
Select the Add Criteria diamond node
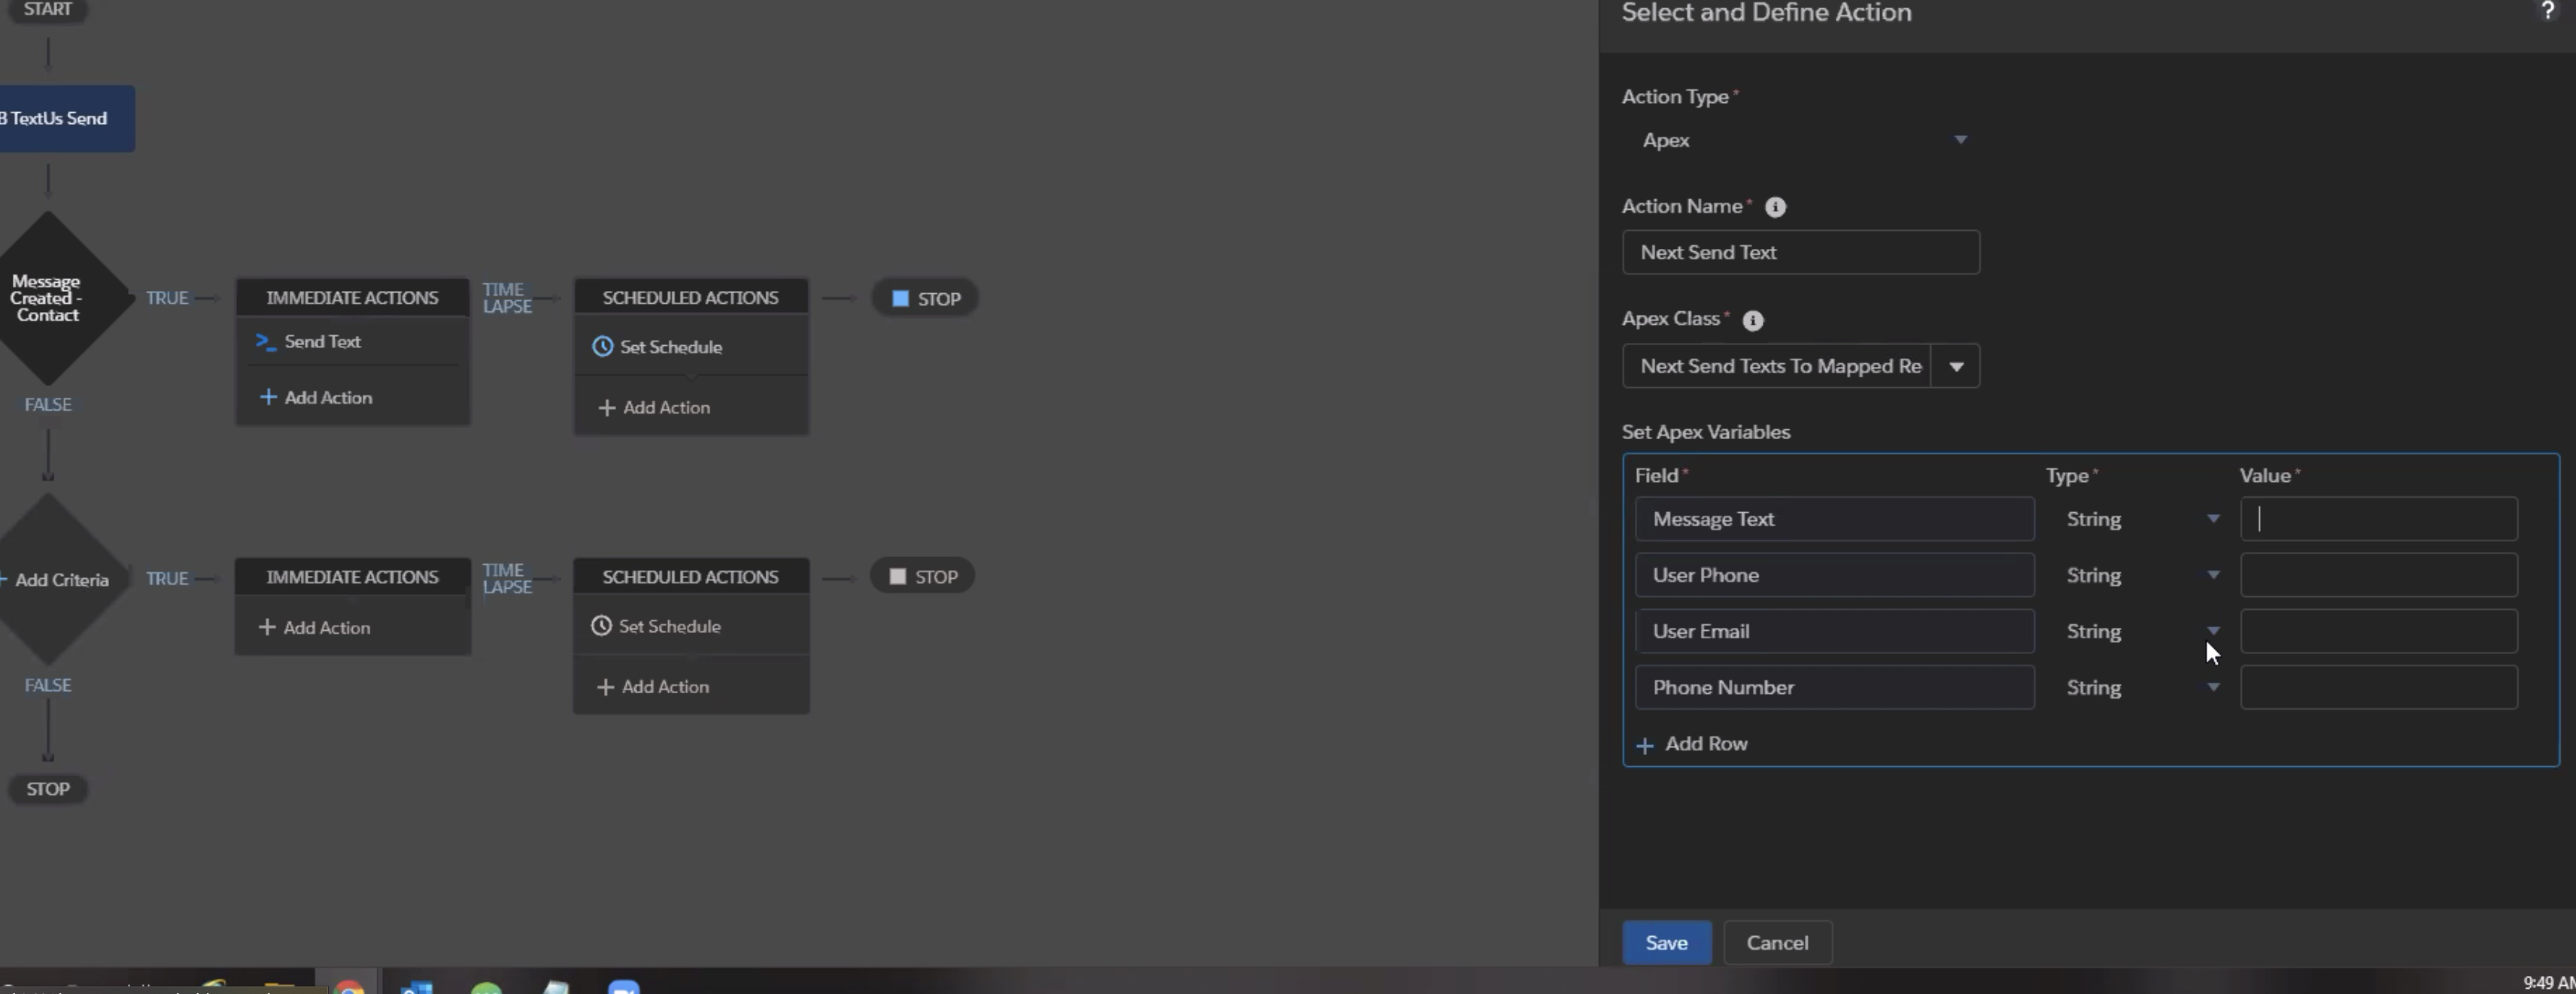click(x=62, y=580)
